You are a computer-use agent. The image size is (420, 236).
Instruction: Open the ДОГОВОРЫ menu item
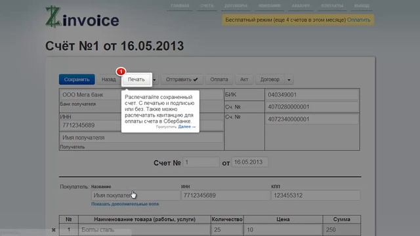tap(236, 6)
